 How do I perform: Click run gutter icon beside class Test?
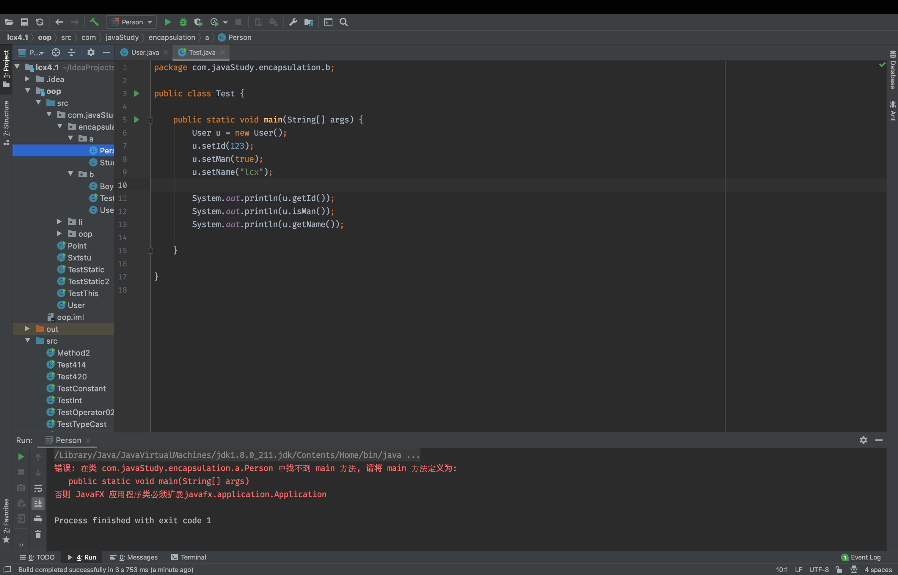tap(137, 93)
